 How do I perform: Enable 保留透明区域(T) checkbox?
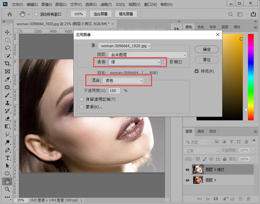(x=81, y=100)
